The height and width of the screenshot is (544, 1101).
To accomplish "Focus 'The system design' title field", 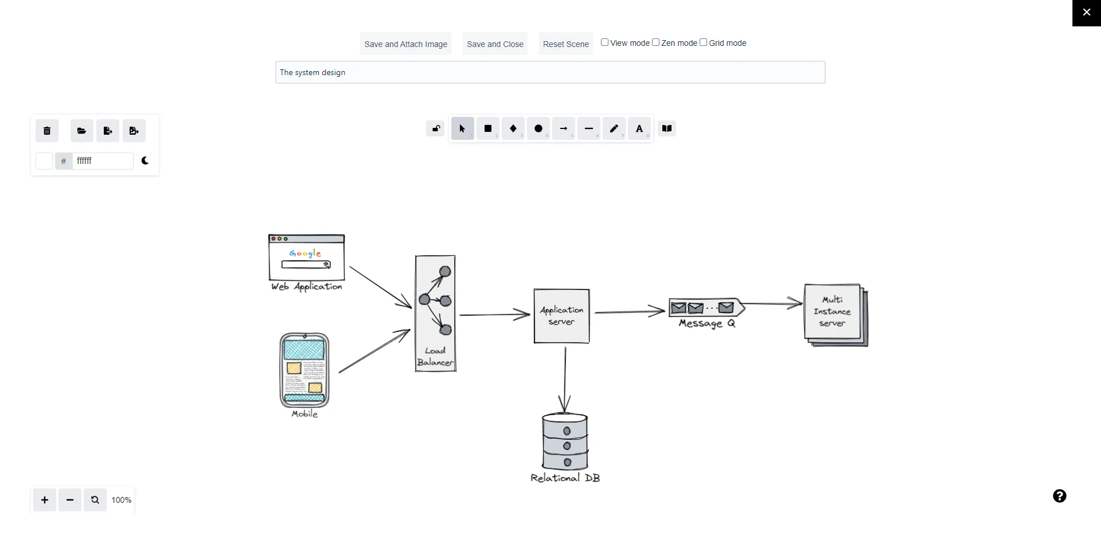I will (550, 72).
